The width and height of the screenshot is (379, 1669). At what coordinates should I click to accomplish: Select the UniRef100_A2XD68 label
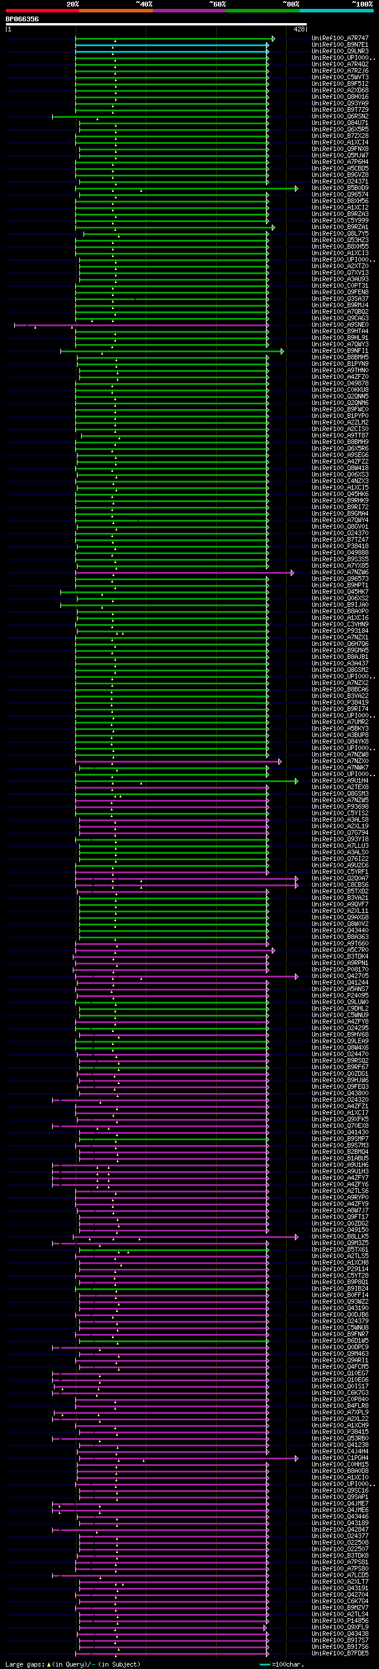(340, 90)
